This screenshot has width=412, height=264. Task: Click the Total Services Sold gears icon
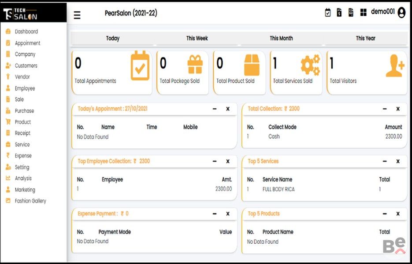point(310,65)
